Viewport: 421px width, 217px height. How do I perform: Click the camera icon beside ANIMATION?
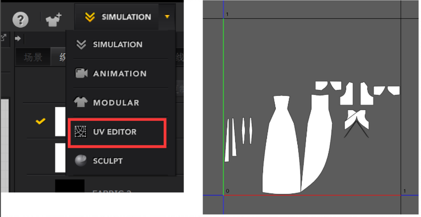81,74
